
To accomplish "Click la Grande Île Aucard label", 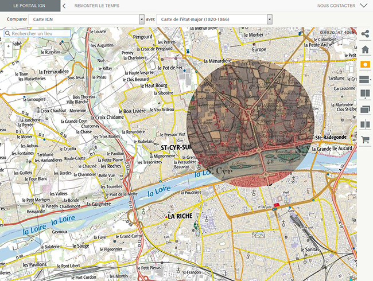I will point(332,149).
